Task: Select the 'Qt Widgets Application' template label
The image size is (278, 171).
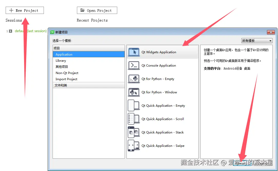Action: 159,52
